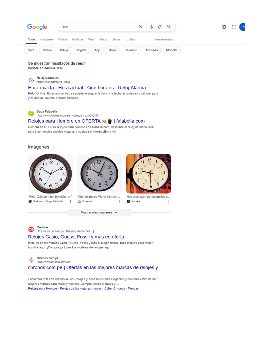Select the Mundial filter chip
Screen dimensions: 261x348
coord(172,50)
